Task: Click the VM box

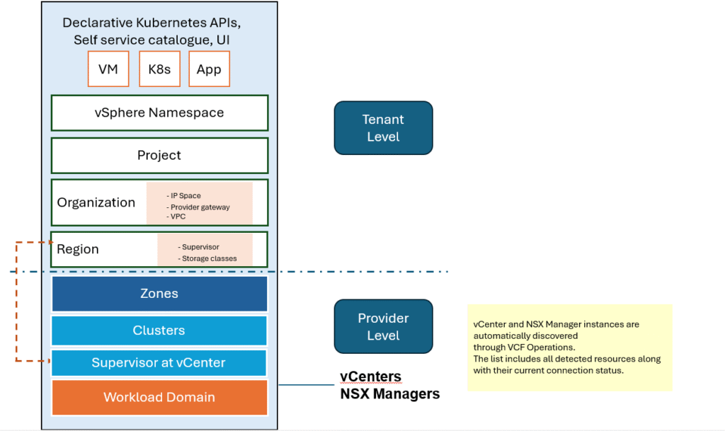Action: point(108,69)
